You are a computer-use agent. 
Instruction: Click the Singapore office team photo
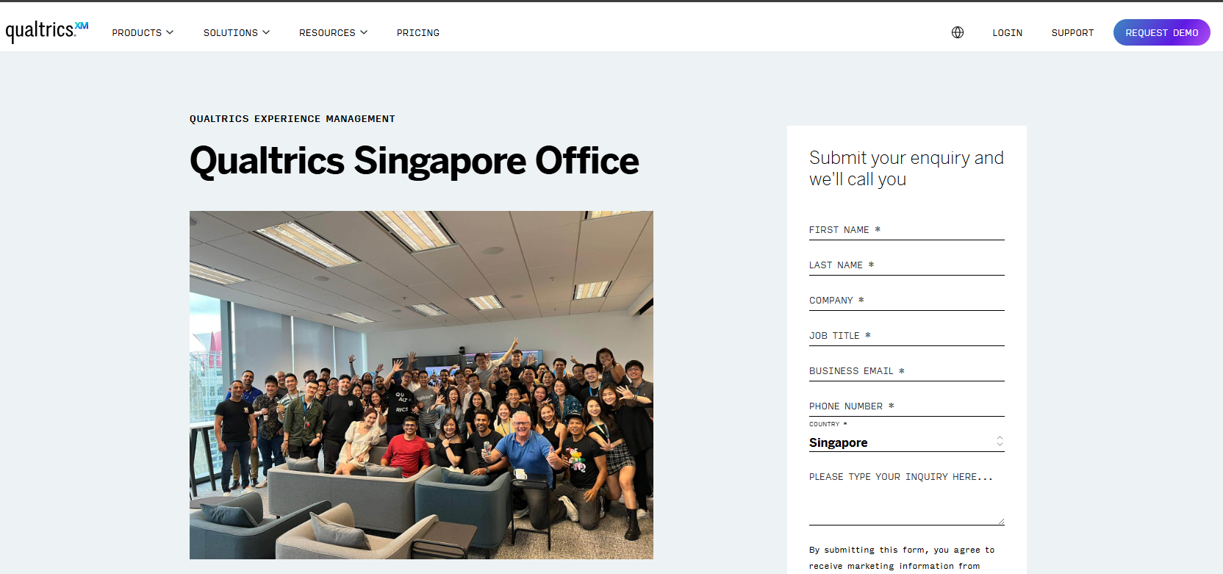pos(421,384)
